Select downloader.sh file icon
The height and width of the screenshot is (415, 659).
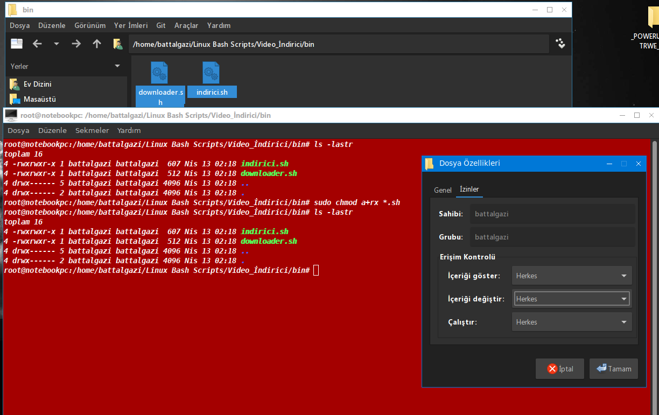(159, 73)
